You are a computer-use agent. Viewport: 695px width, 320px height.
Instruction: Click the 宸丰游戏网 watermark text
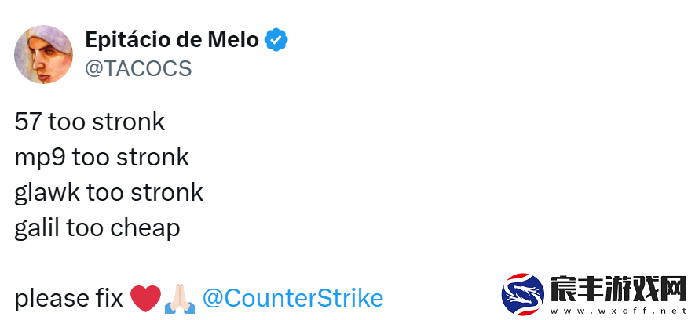(x=619, y=289)
